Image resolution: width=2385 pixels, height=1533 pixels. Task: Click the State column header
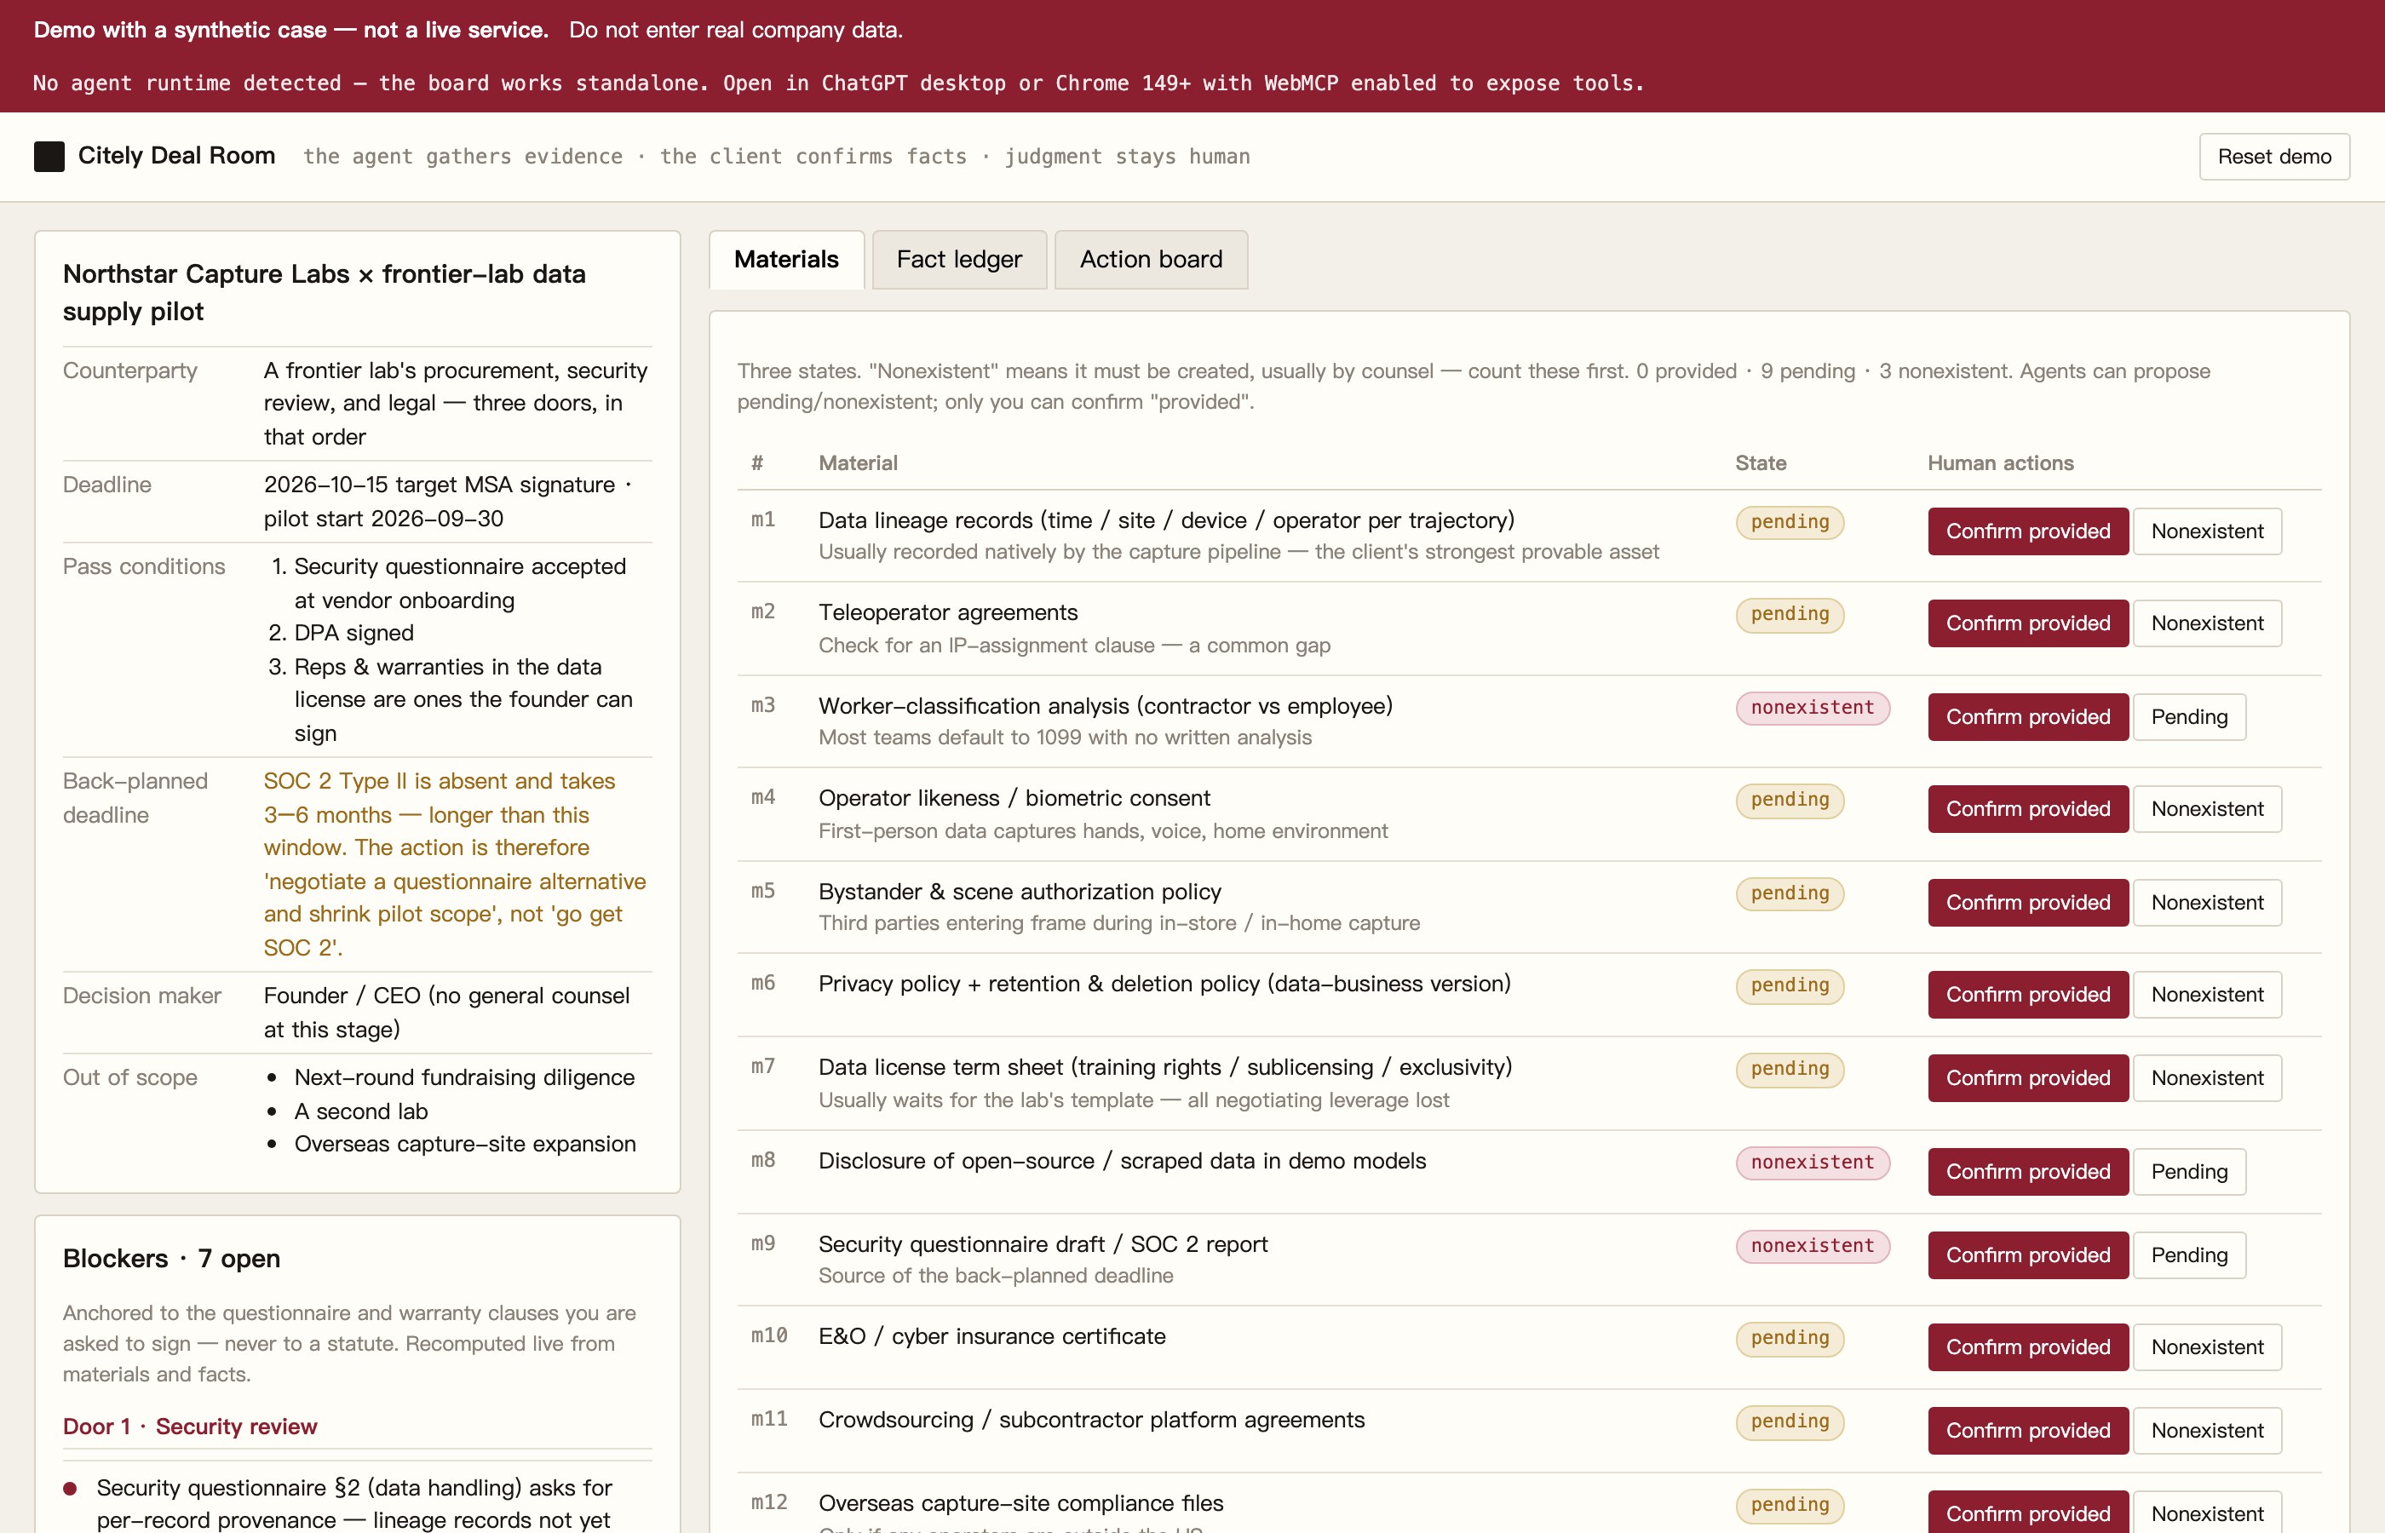pos(1761,463)
